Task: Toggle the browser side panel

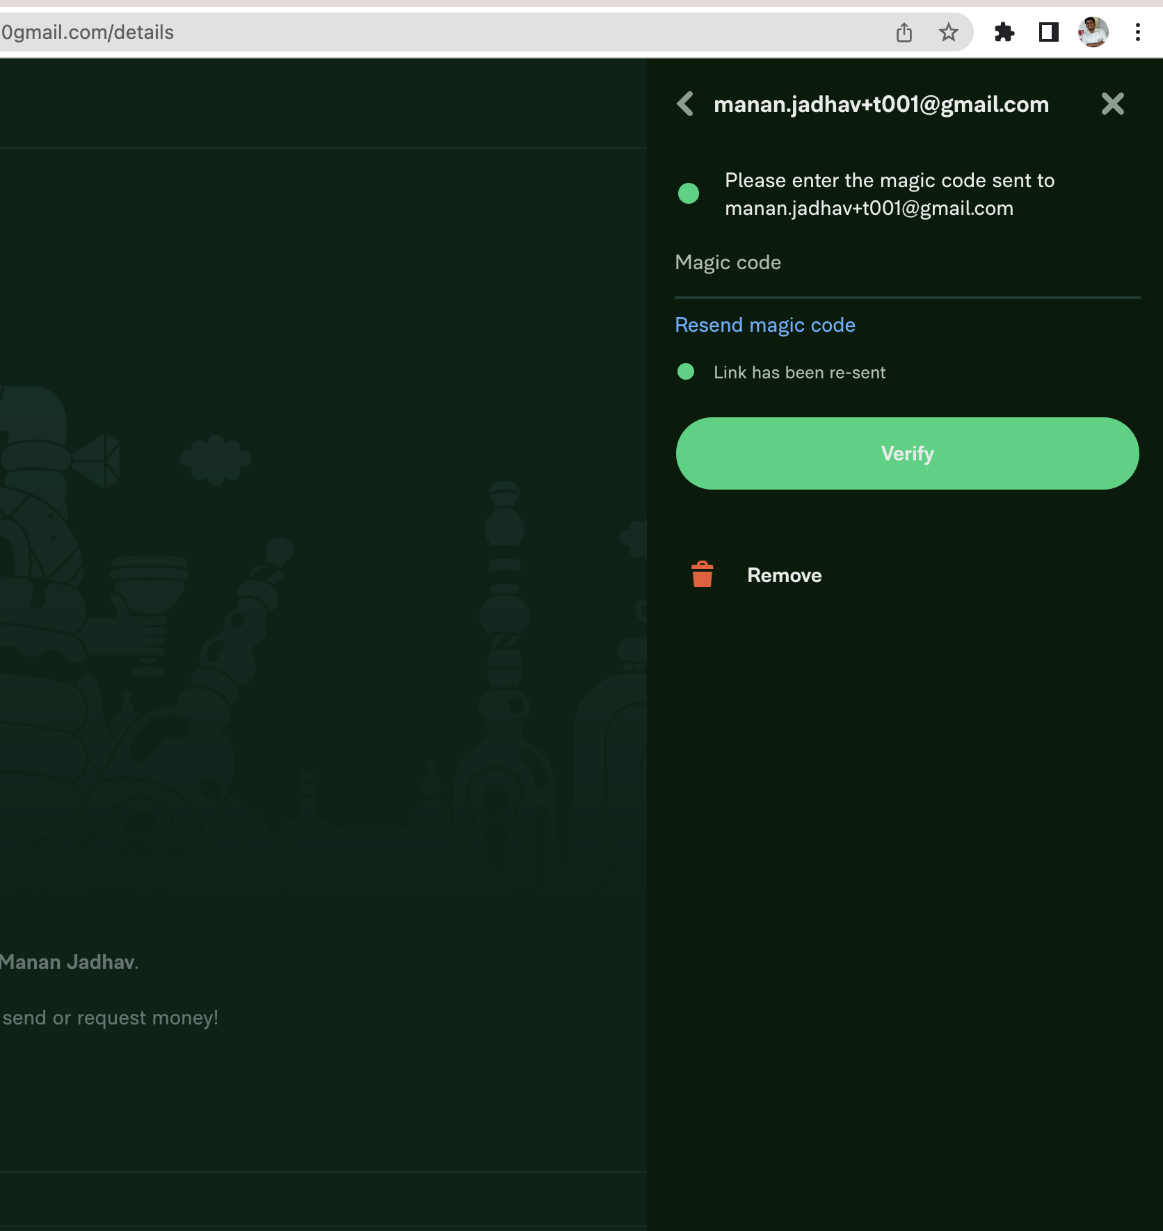Action: coord(1049,32)
